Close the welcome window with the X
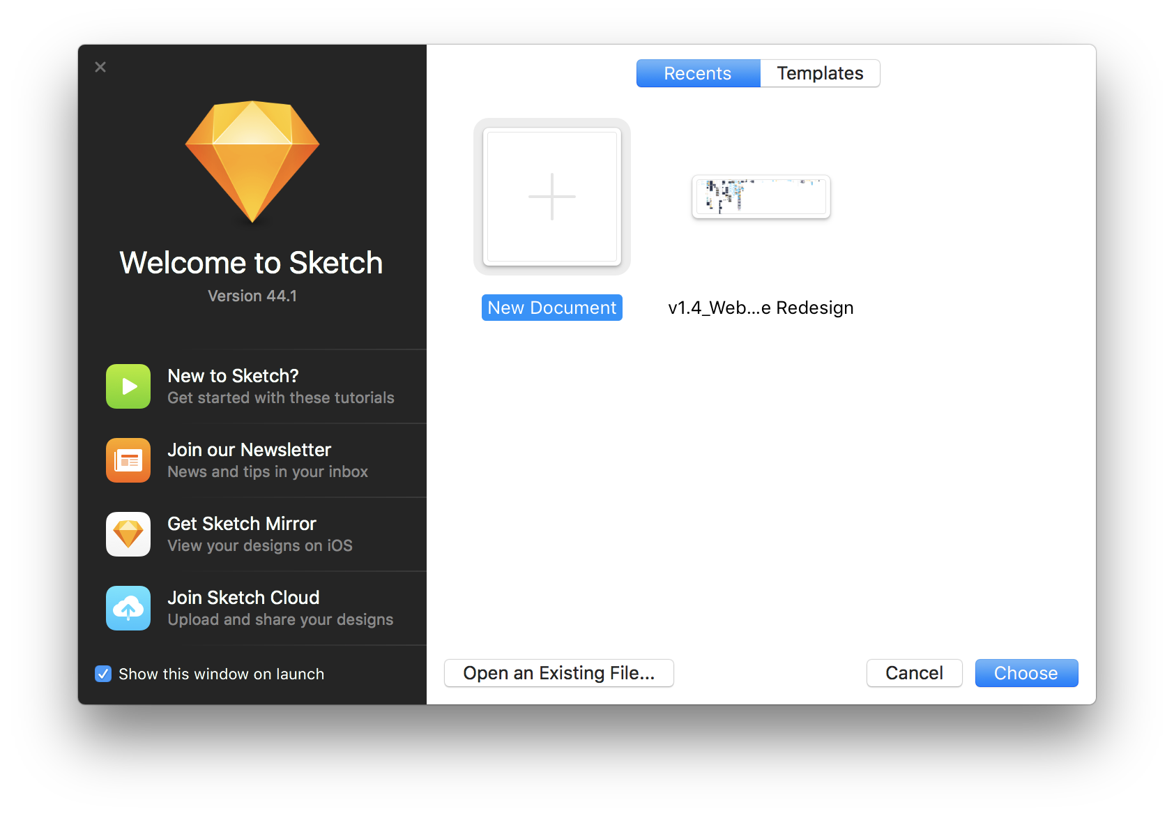1174x816 pixels. click(100, 67)
